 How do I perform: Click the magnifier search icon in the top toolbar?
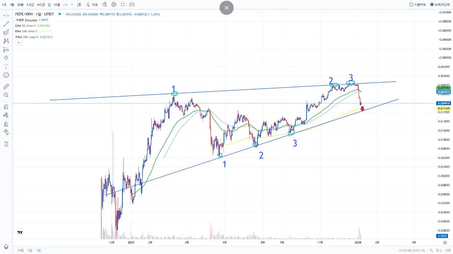point(104,5)
